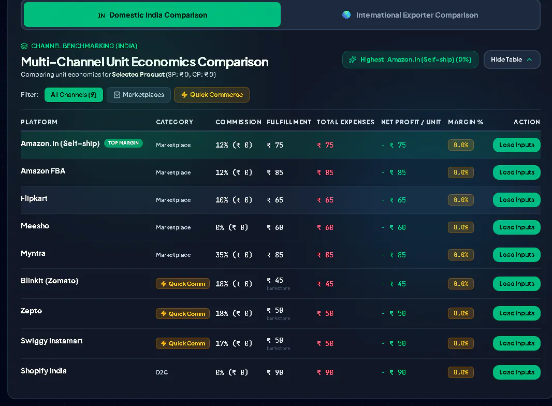Click Zepto's Quick Comm category badge
Image resolution: width=552 pixels, height=406 pixels.
click(x=183, y=313)
